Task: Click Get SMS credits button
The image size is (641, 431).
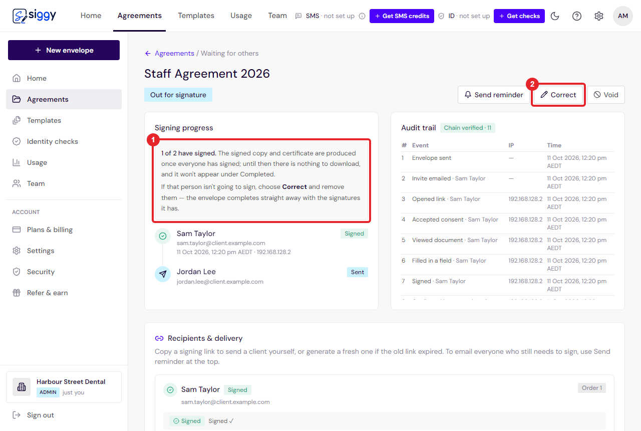Action: coord(402,16)
